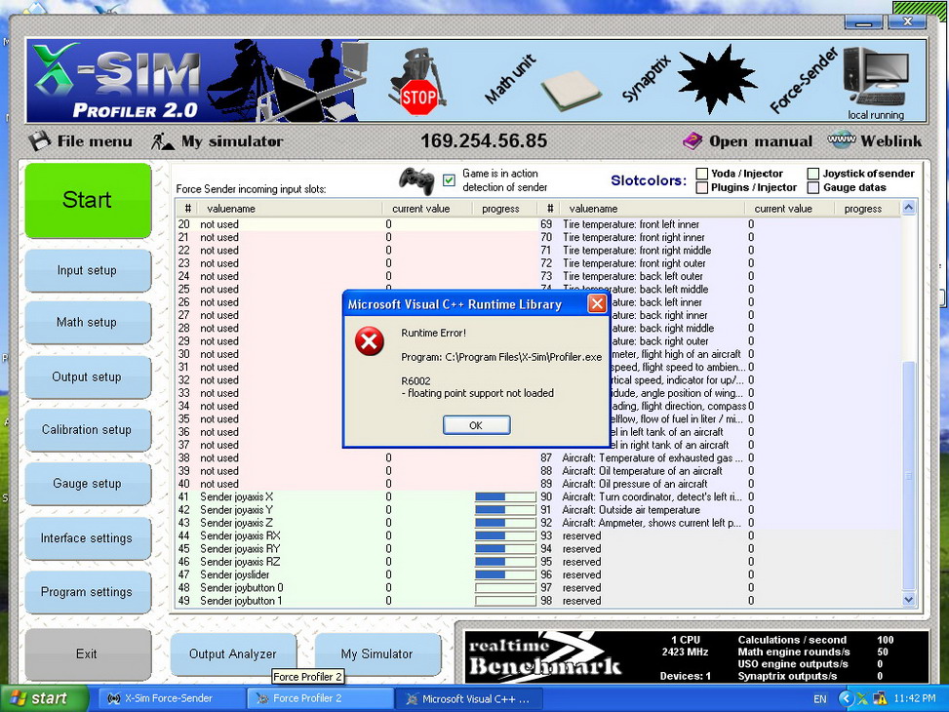The width and height of the screenshot is (949, 712).
Task: Confirm the runtime error with OK
Action: pos(476,425)
